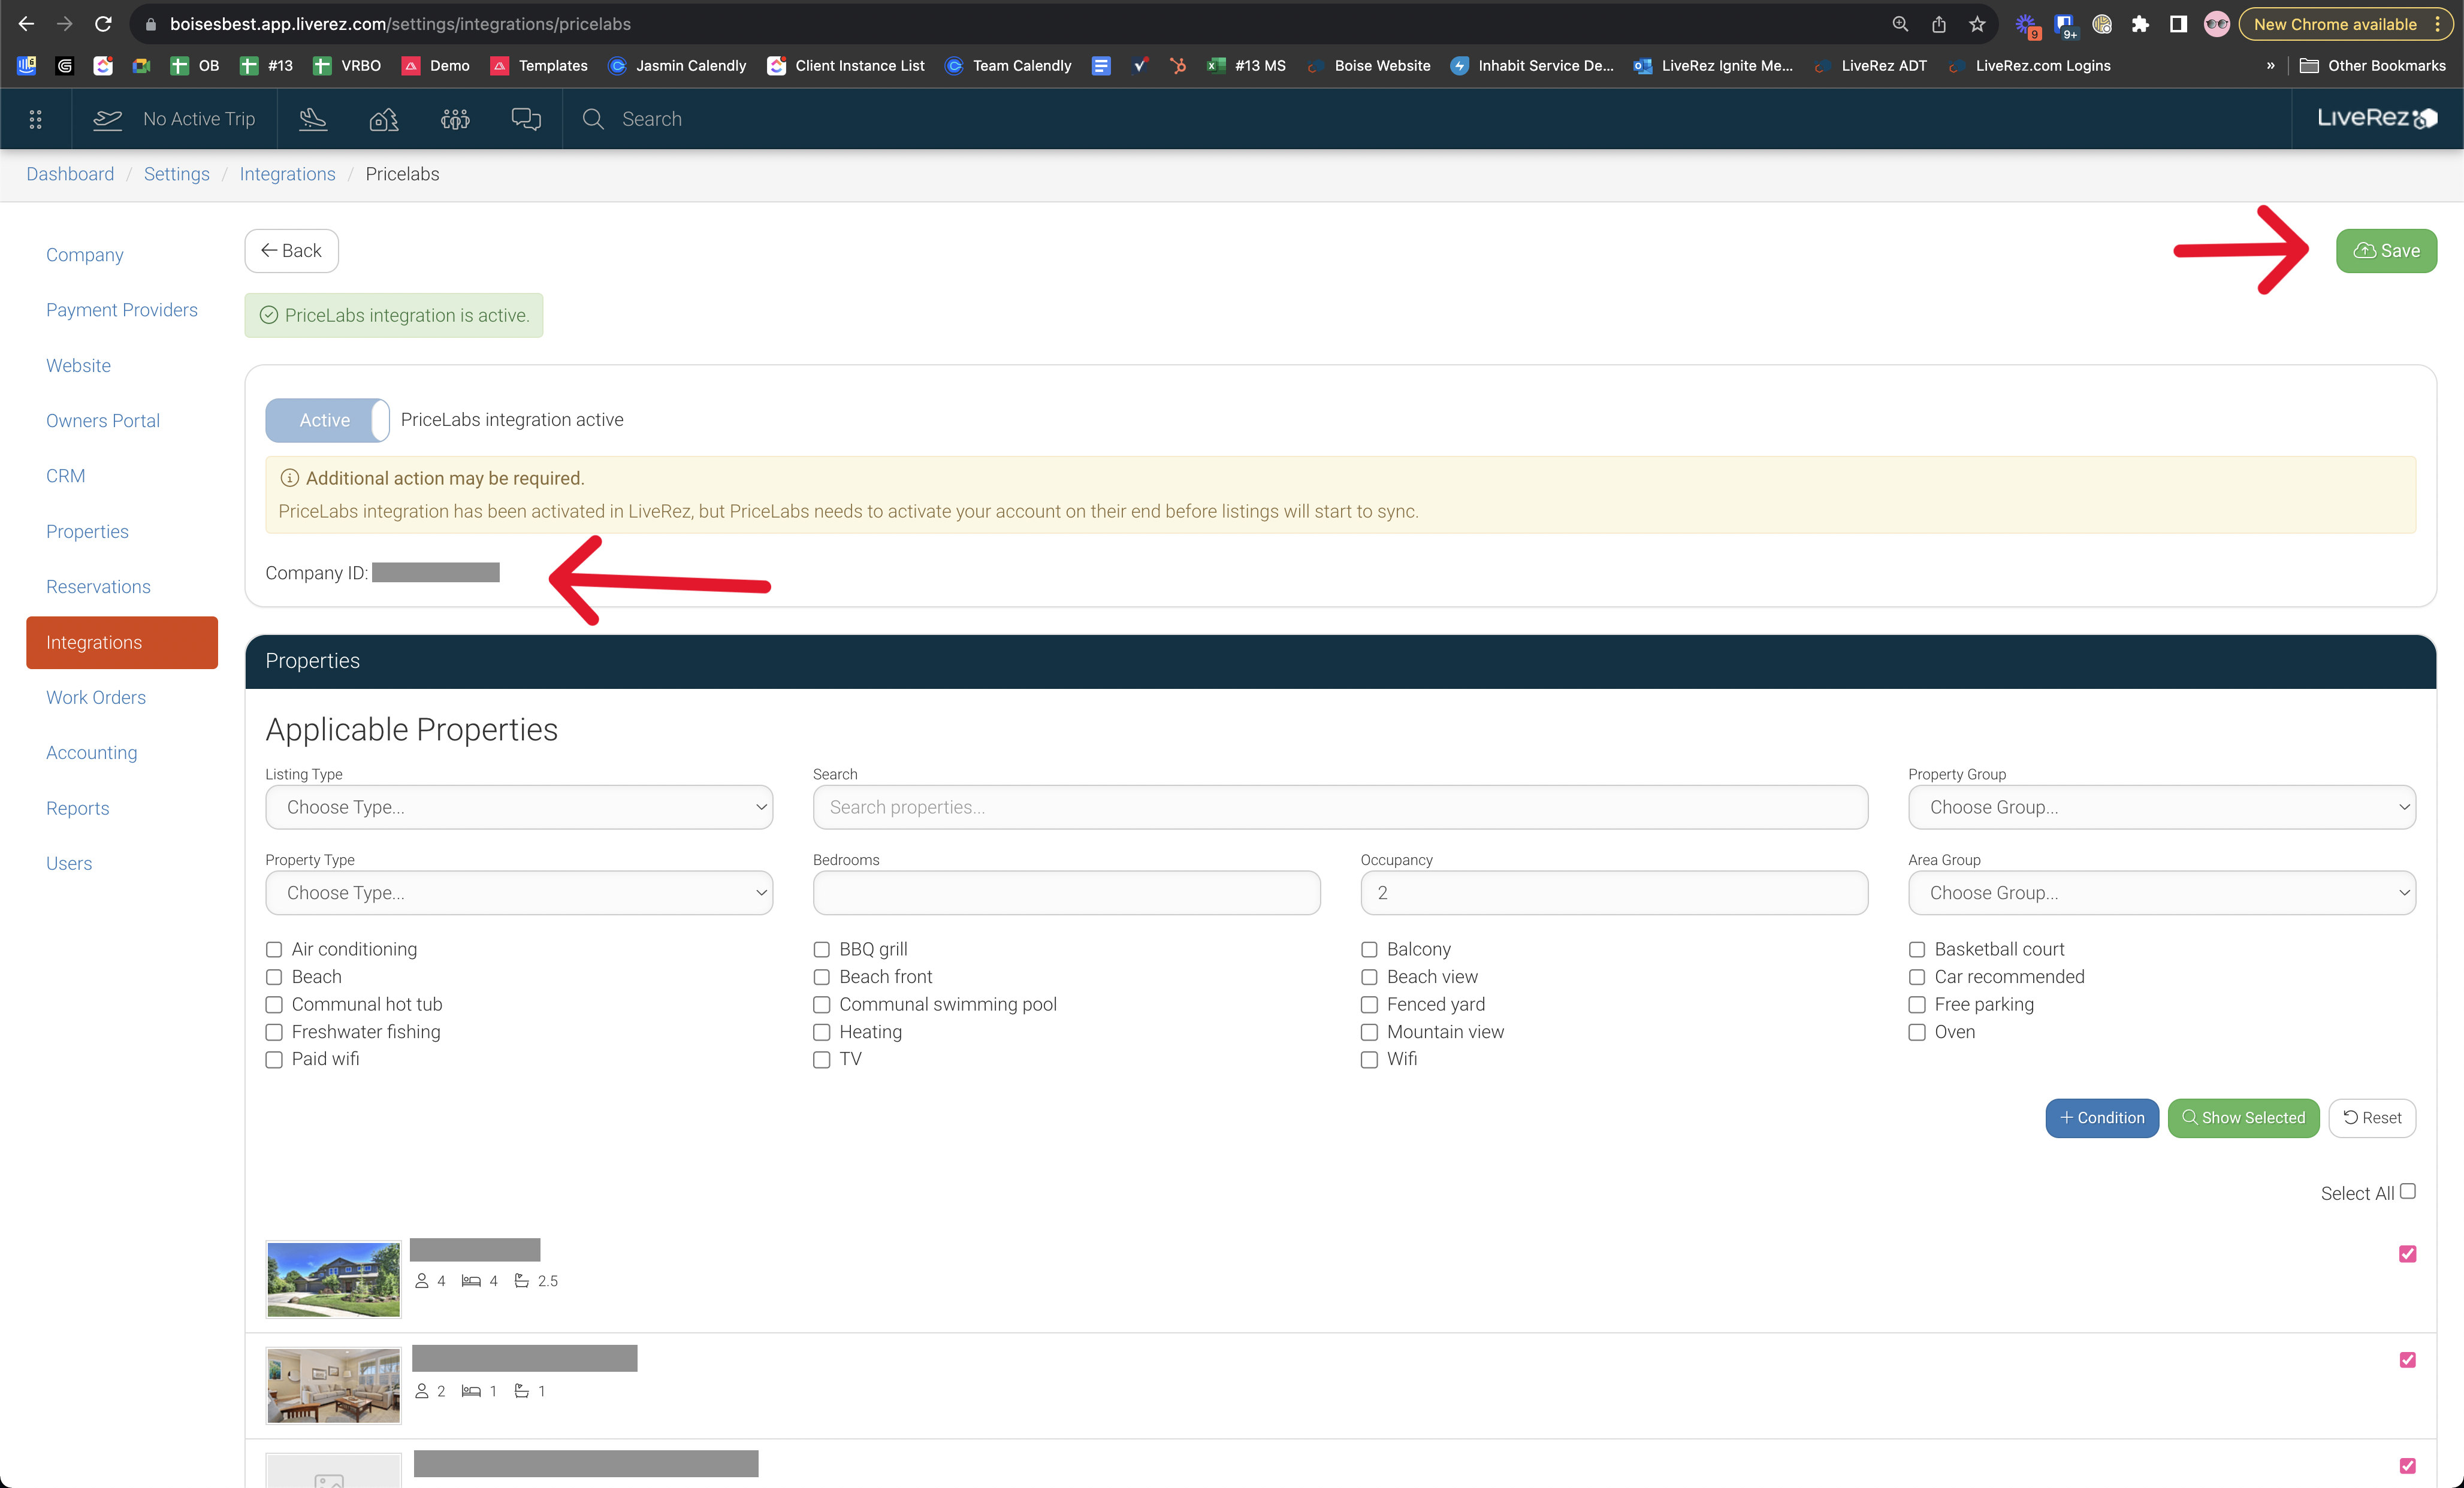
Task: Open Chrome extensions puzzle icon
Action: [x=2140, y=24]
